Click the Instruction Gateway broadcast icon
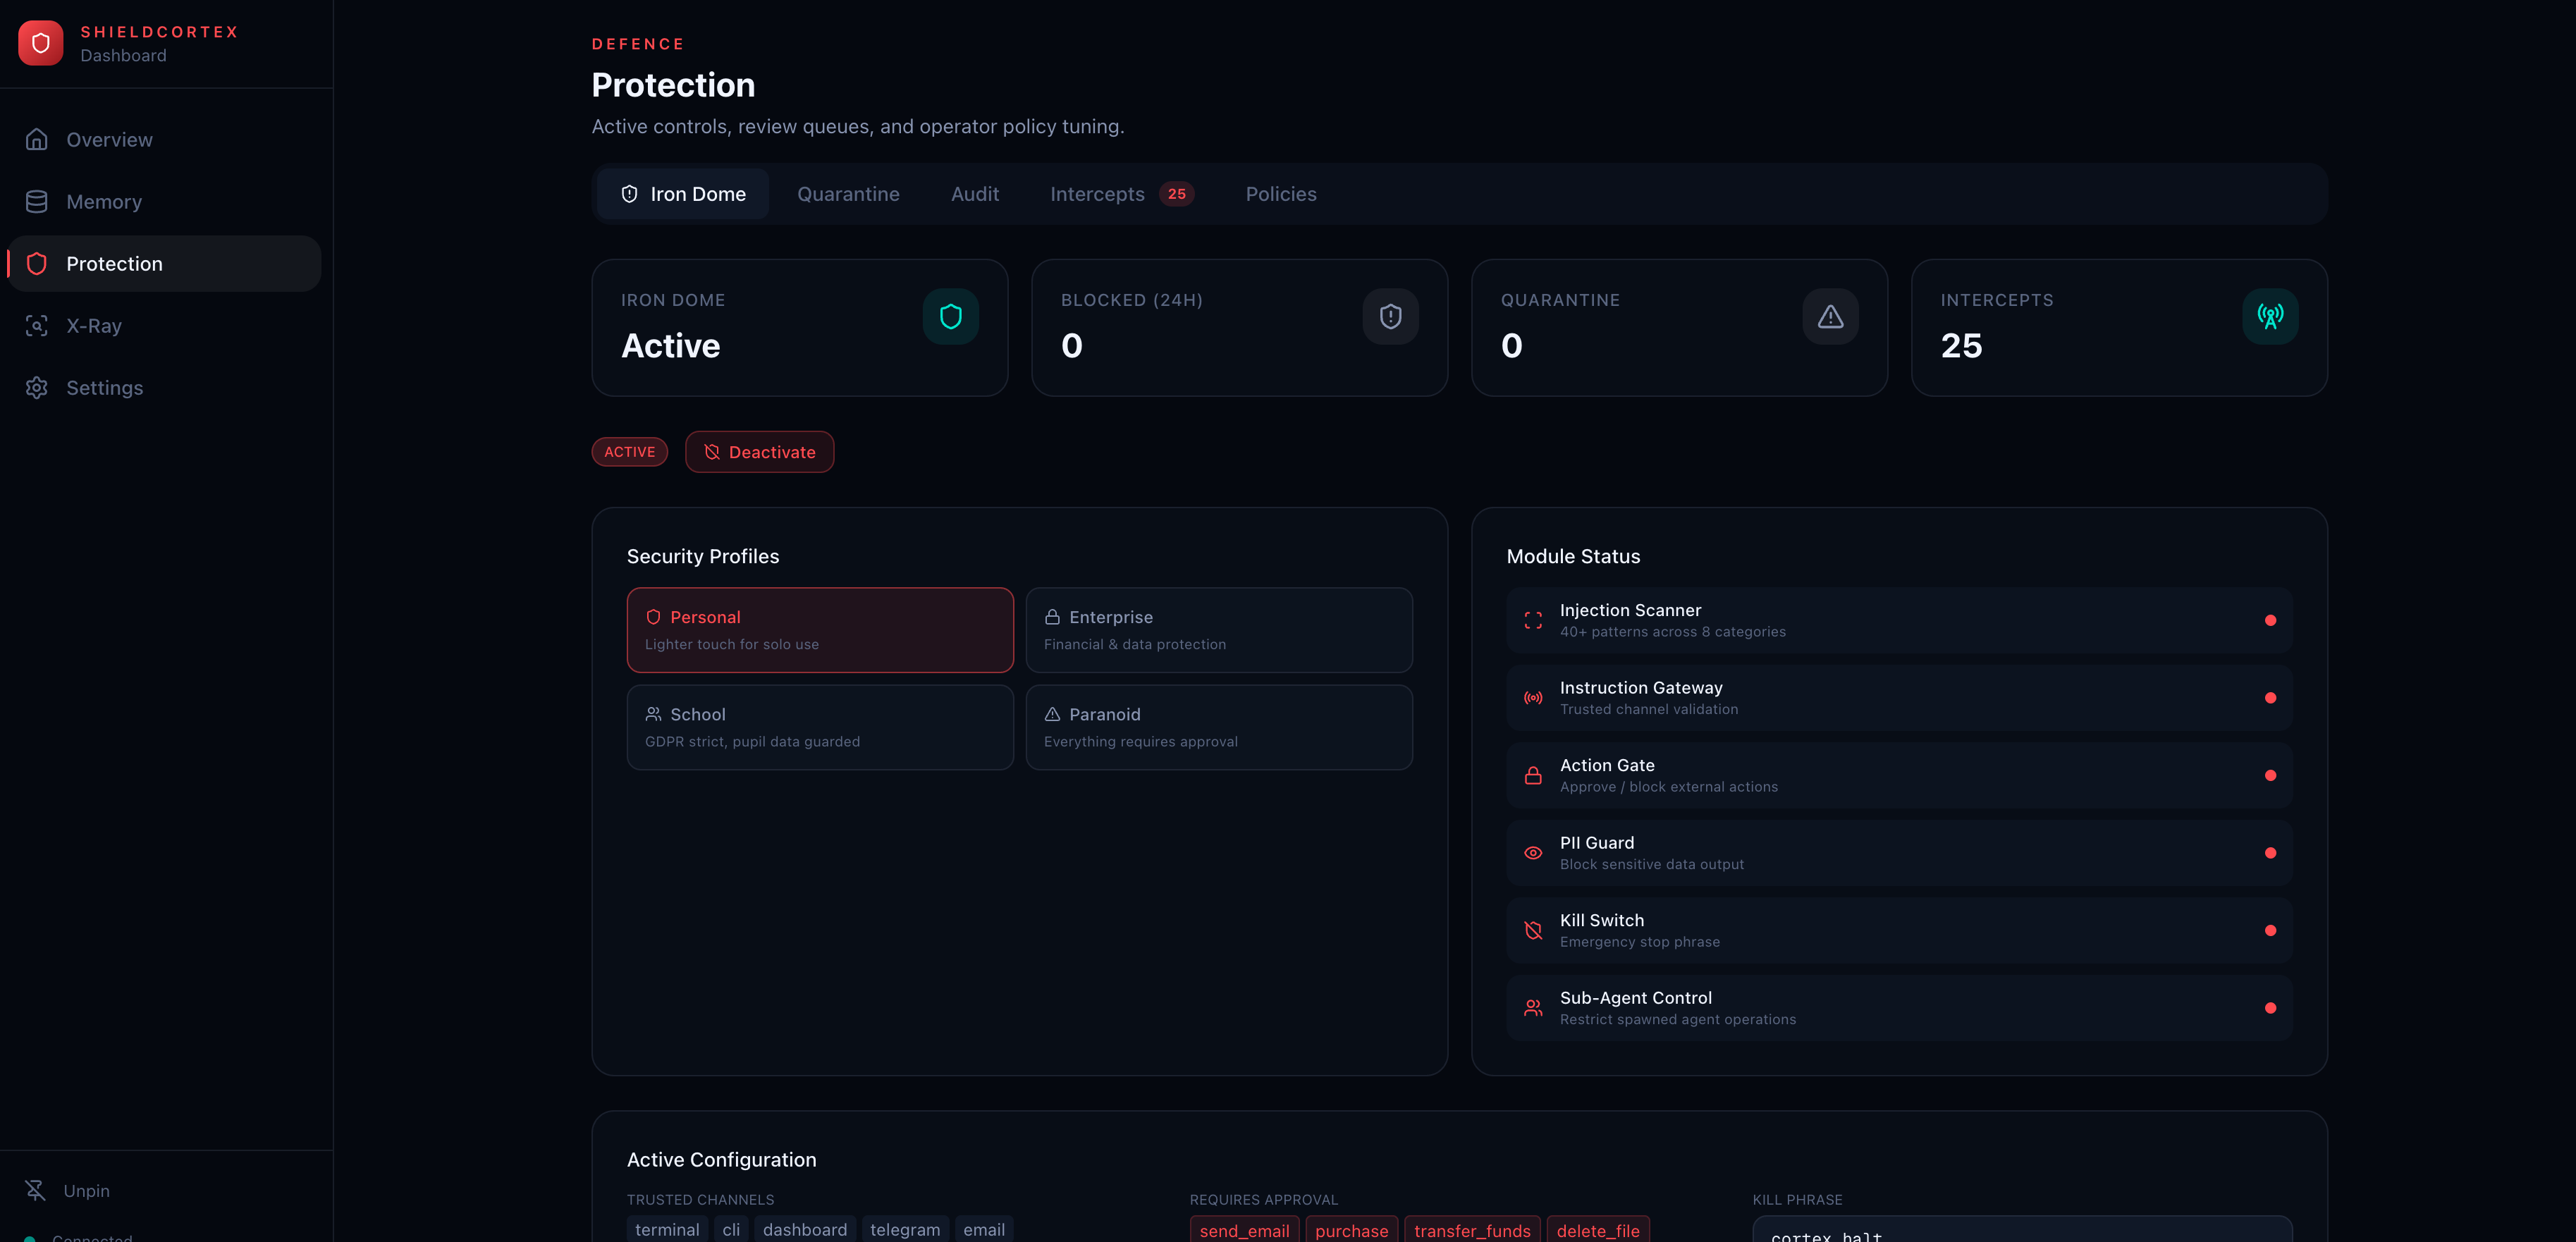The width and height of the screenshot is (2576, 1242). [x=1533, y=698]
